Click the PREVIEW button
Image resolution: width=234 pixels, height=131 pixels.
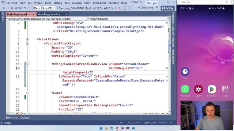(167, 8)
